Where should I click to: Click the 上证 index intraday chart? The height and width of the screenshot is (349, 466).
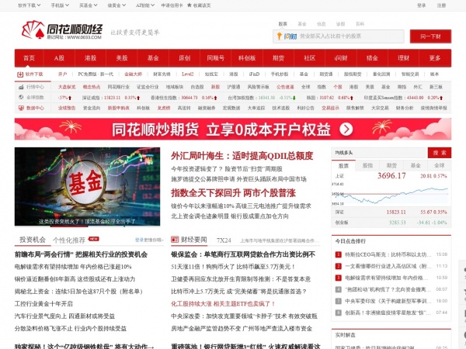point(391,194)
